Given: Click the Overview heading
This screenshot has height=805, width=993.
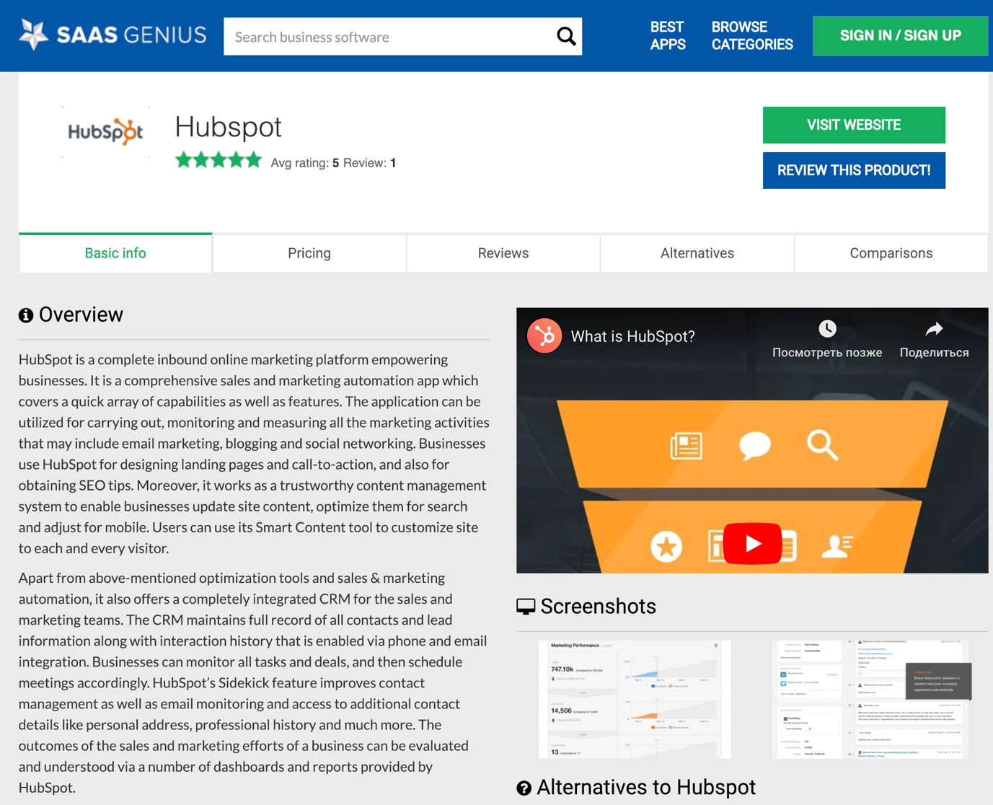Looking at the screenshot, I should [81, 314].
